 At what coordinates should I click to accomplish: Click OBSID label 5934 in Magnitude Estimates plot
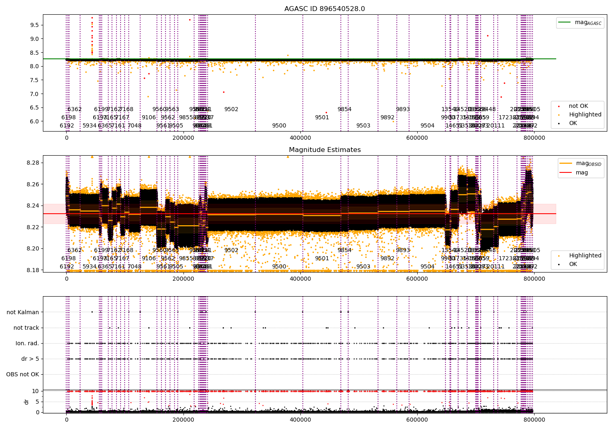[x=89, y=267]
